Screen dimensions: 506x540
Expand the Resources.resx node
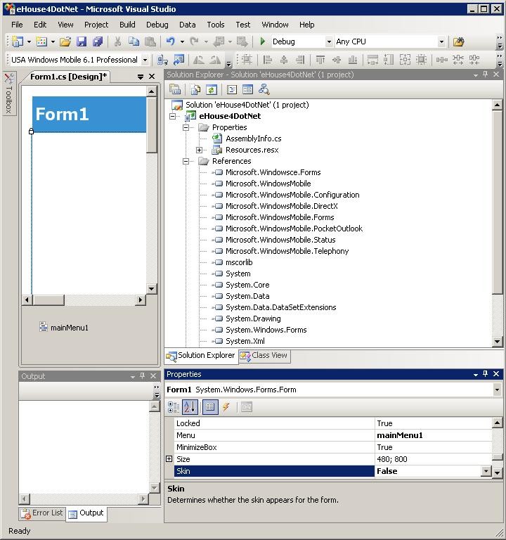[199, 150]
